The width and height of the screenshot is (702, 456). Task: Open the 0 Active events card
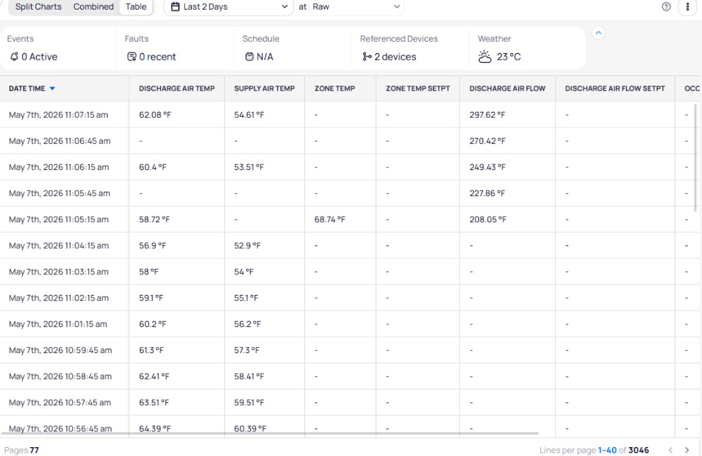coord(58,47)
